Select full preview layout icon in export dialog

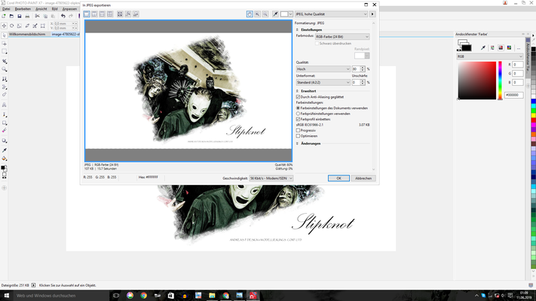[87, 14]
